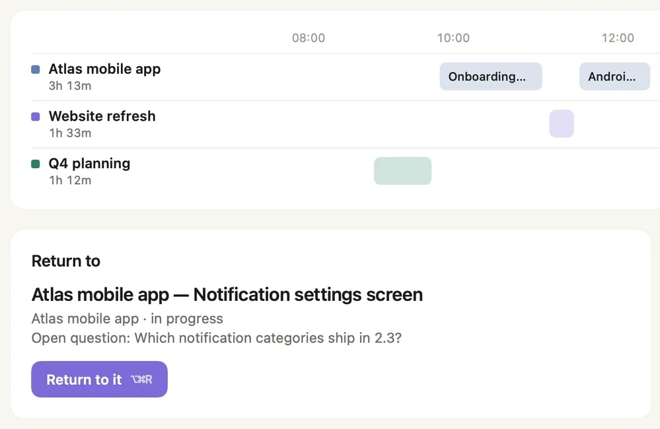Select the green Q4 planning time block

(403, 171)
